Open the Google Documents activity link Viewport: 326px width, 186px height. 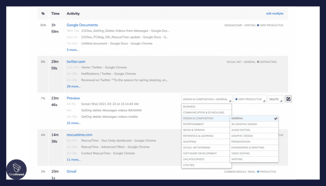tap(82, 25)
